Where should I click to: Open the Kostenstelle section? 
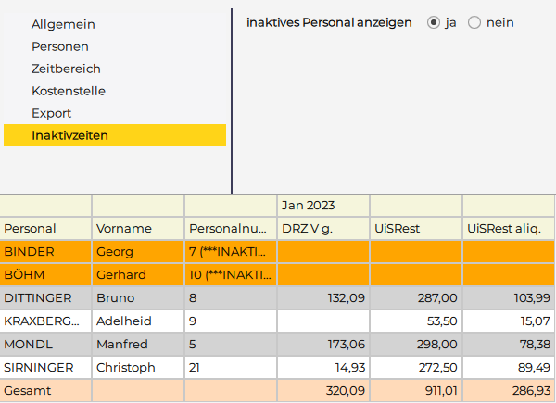tap(69, 91)
